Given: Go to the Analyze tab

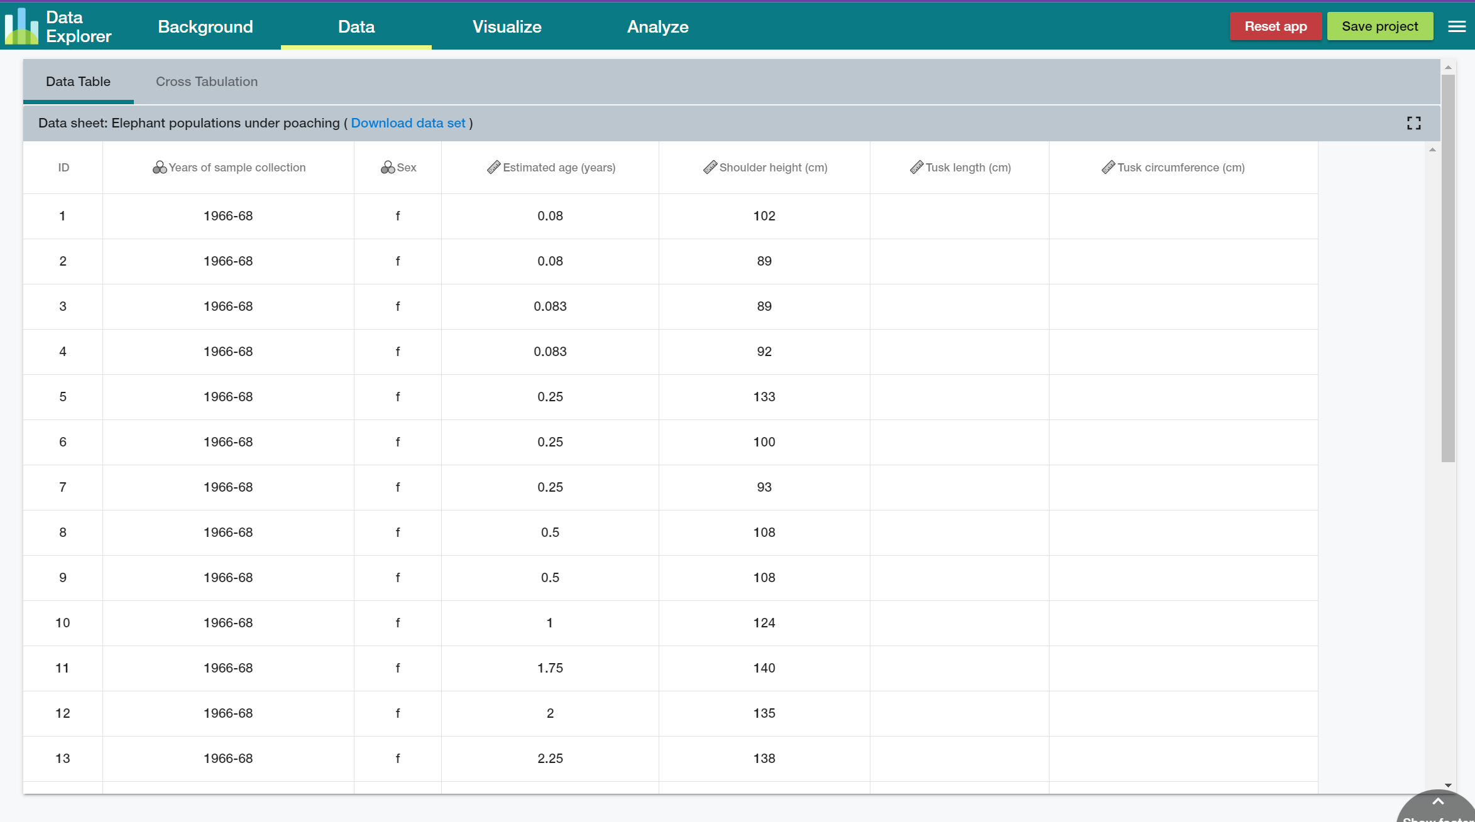Looking at the screenshot, I should pyautogui.click(x=658, y=26).
